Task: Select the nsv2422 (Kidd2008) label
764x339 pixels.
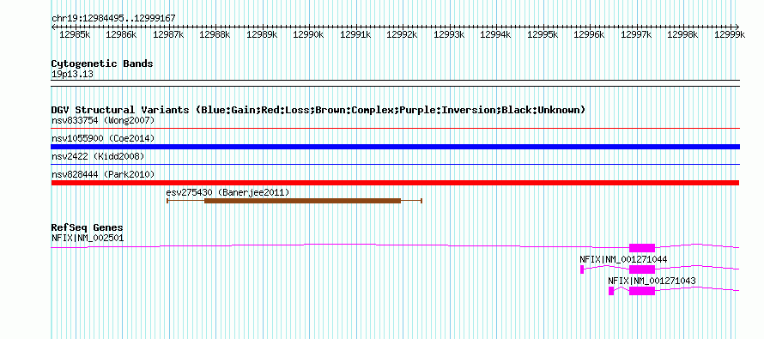Action: (x=98, y=156)
